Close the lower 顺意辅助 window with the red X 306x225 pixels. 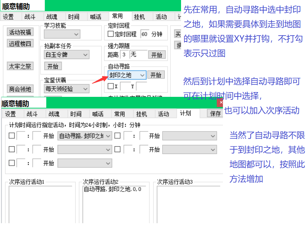point(221,103)
